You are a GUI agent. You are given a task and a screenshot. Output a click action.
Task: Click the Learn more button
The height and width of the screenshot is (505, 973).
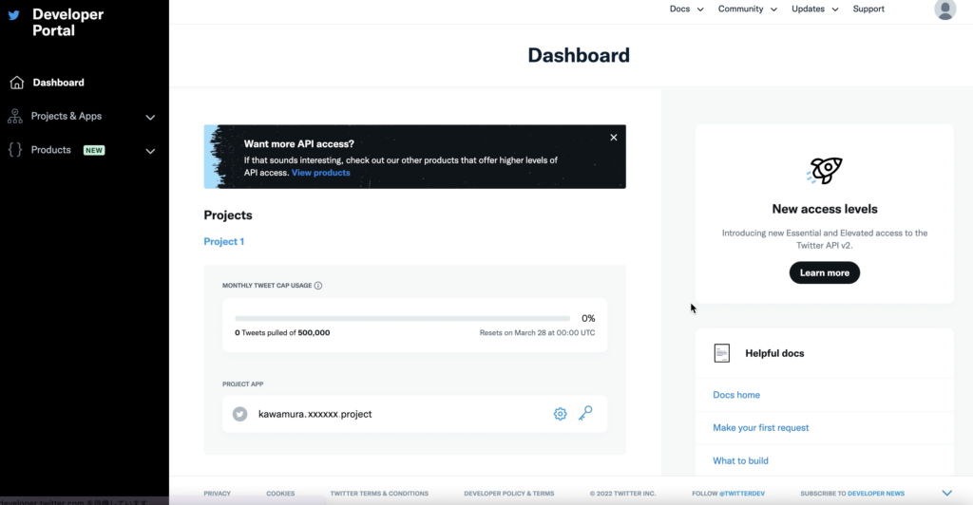click(x=824, y=272)
